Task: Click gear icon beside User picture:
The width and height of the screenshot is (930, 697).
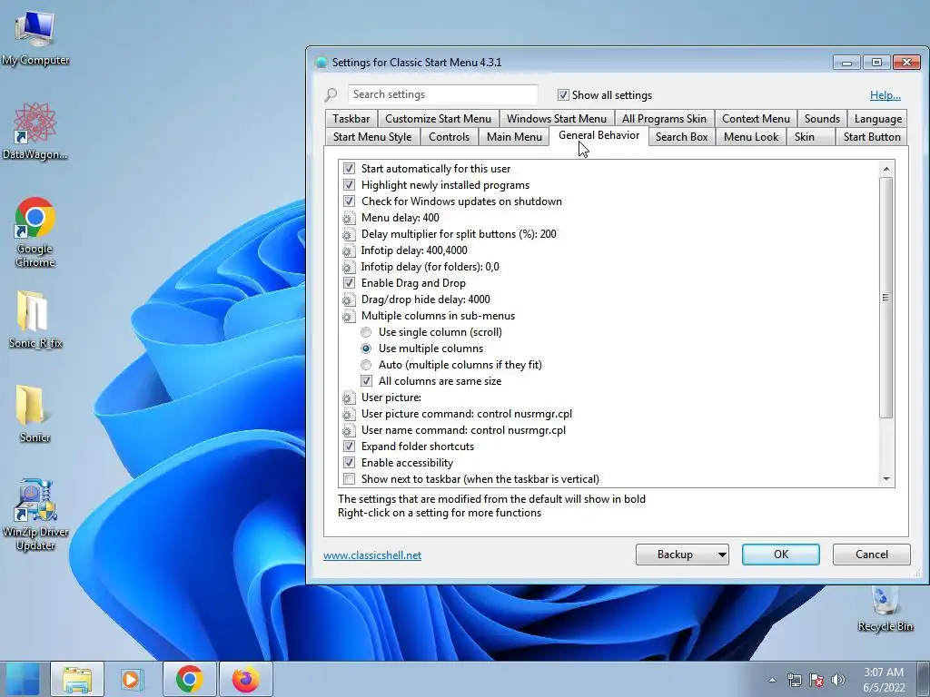Action: pyautogui.click(x=349, y=398)
